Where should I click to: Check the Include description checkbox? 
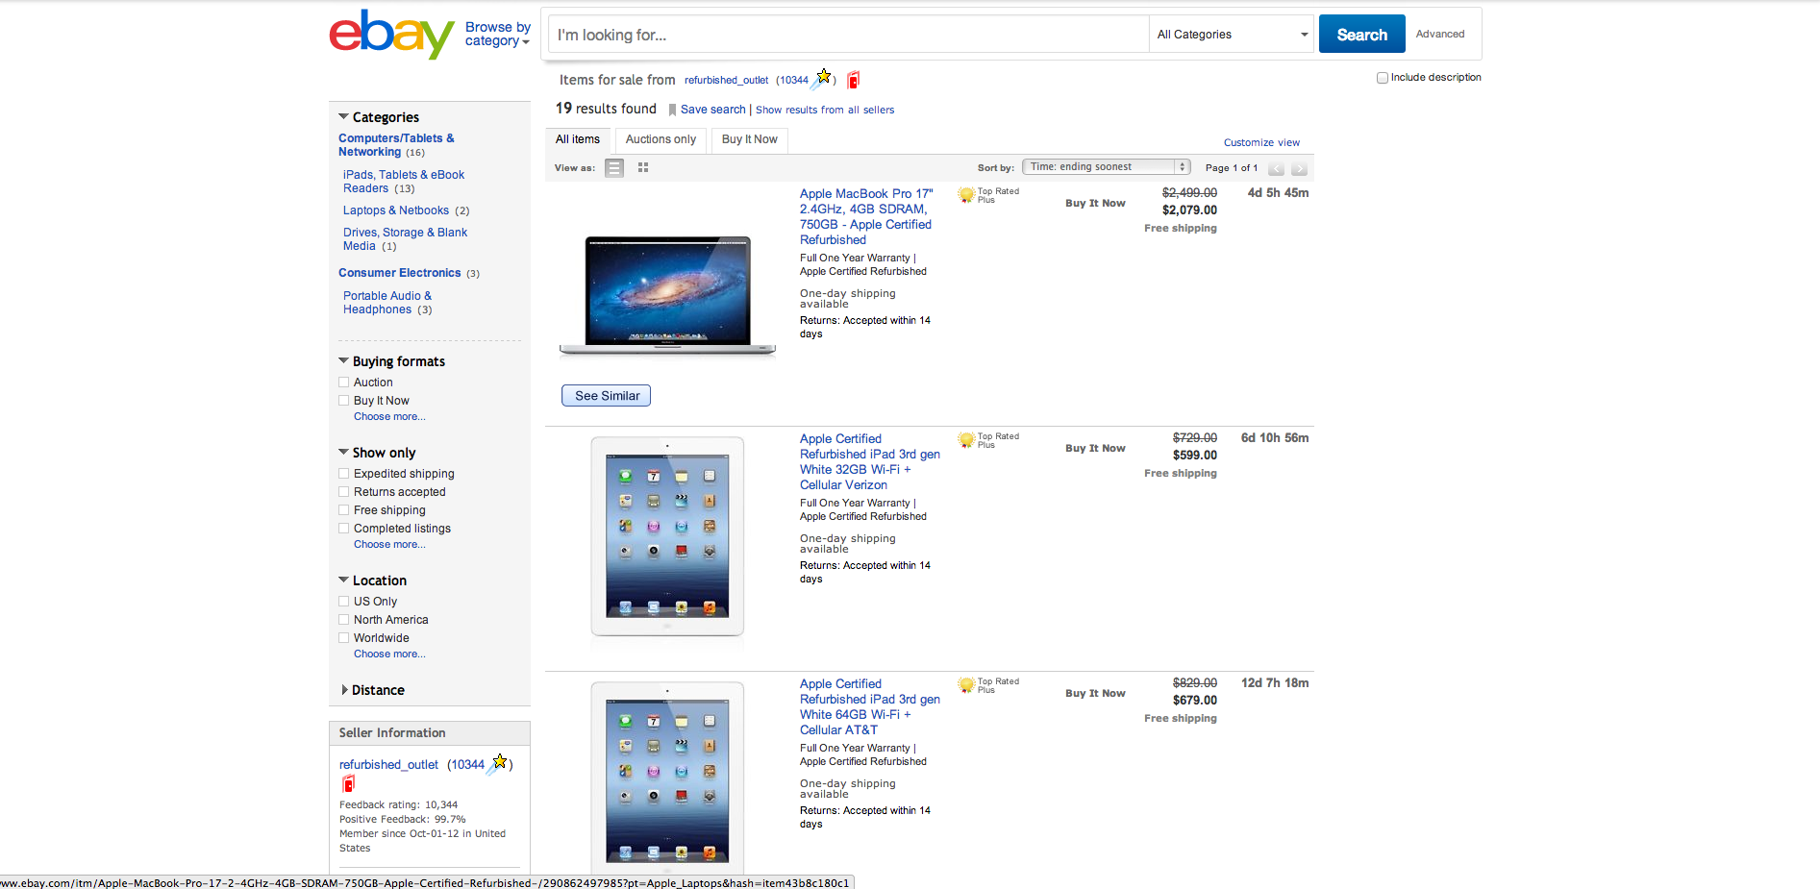tap(1383, 78)
